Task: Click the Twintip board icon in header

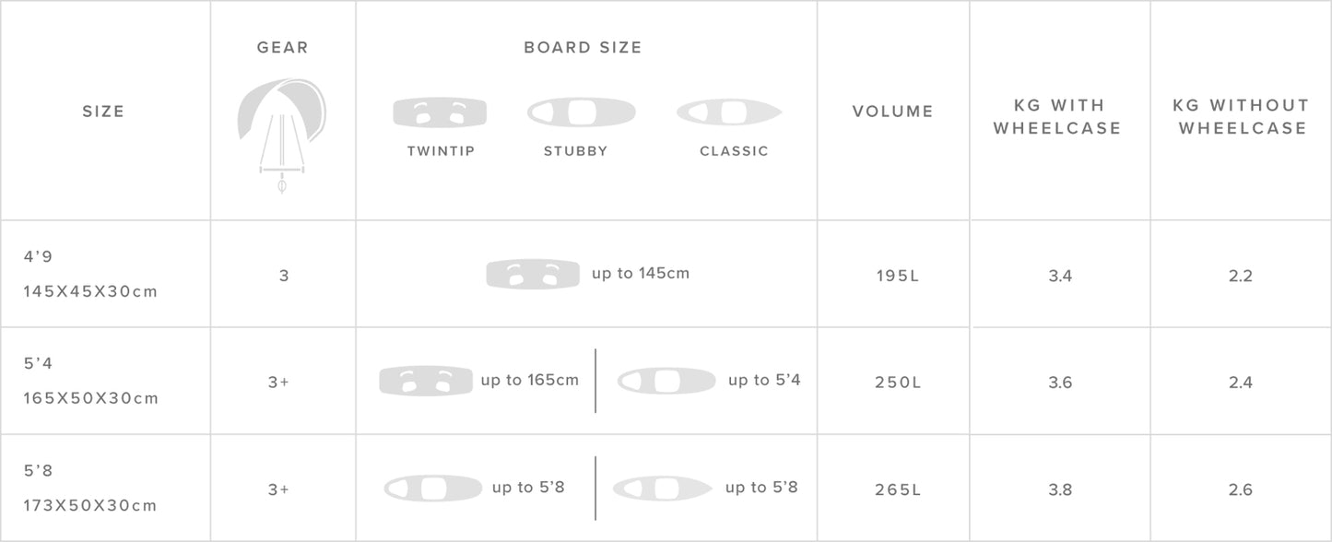Action: click(440, 112)
